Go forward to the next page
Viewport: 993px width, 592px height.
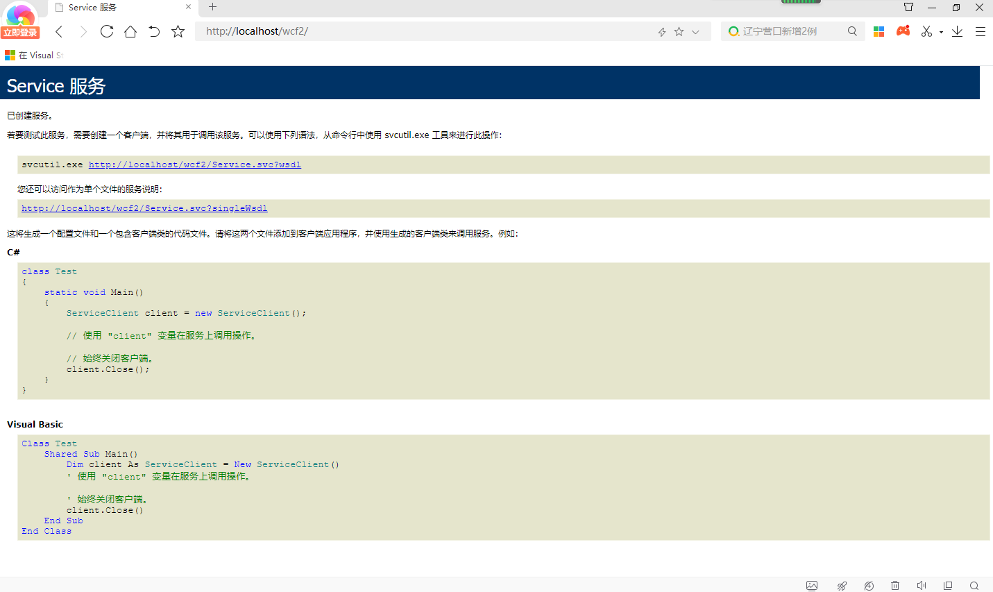click(x=83, y=31)
